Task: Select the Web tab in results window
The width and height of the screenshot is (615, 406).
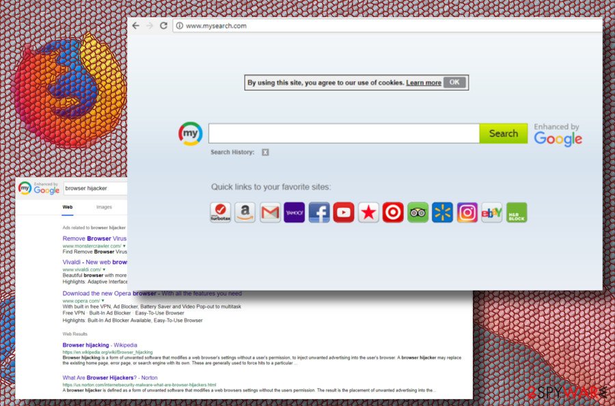Action: coord(68,207)
